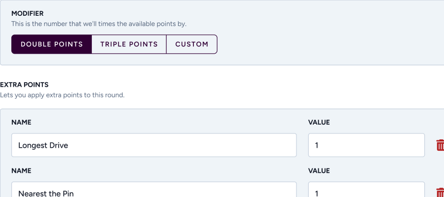Switch modifier to Triple Points
Screen dimensions: 444x197
[129, 44]
